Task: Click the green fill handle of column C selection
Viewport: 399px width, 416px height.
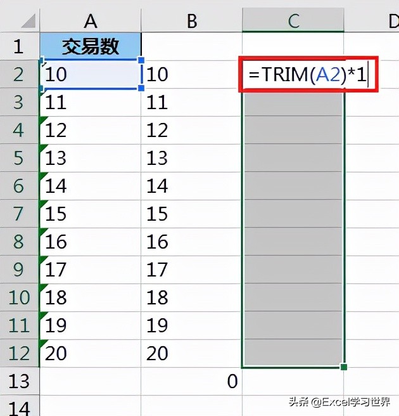Action: [344, 367]
